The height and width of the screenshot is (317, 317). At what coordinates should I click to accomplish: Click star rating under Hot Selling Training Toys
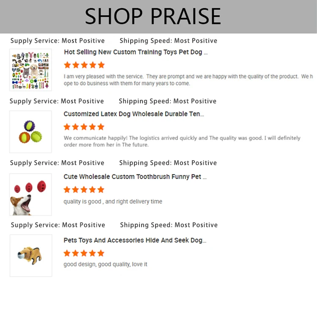[84, 65]
